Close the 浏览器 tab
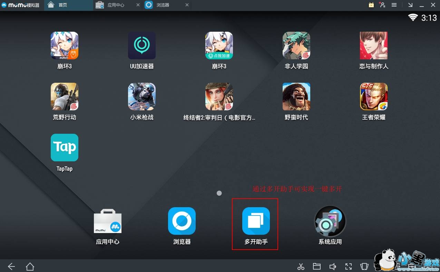The image size is (440, 272). pos(187,5)
